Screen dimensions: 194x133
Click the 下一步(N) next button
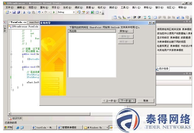click(127, 101)
